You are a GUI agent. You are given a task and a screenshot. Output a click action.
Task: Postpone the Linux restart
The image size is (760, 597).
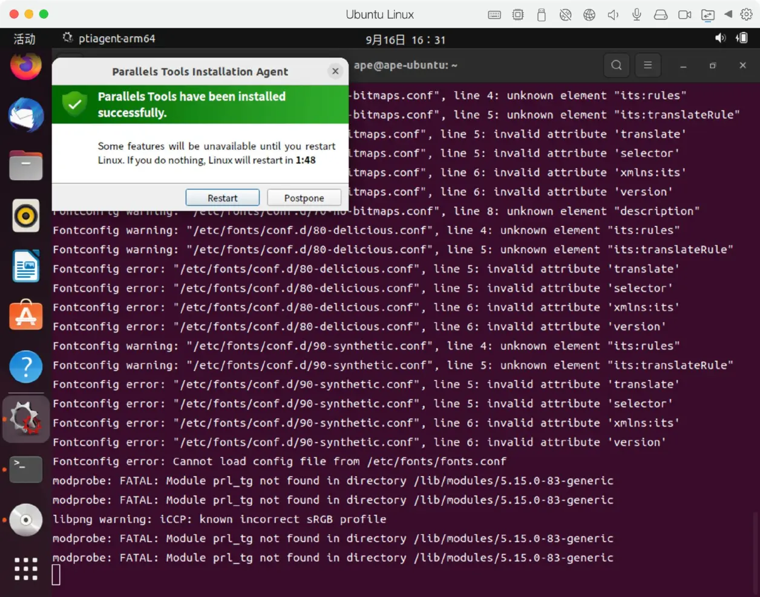point(304,198)
